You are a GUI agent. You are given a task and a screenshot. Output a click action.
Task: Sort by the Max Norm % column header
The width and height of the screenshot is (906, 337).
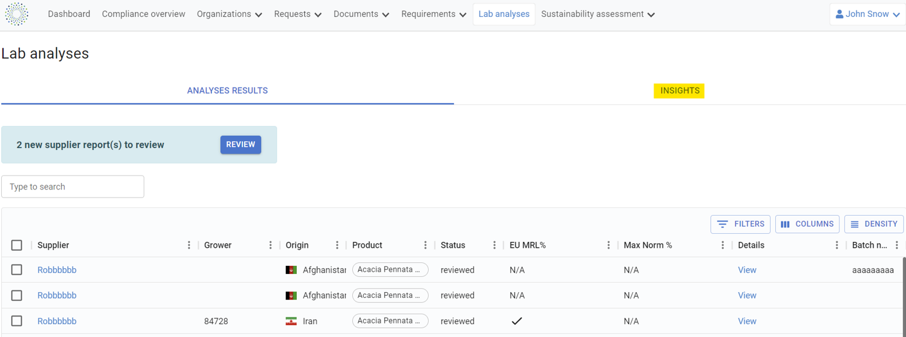pos(648,245)
